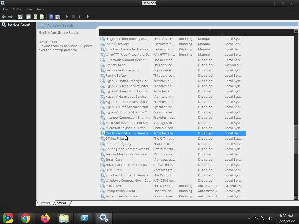Select the Sensor Monitoring Service row
The image size is (299, 224).
(x=173, y=154)
